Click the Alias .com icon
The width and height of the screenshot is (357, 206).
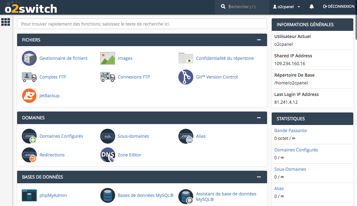tap(186, 136)
